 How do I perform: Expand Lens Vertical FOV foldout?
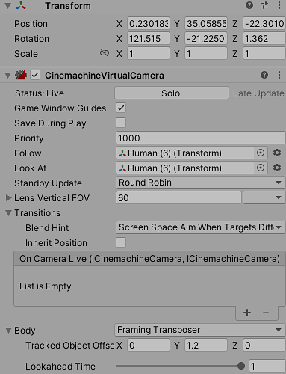point(8,198)
